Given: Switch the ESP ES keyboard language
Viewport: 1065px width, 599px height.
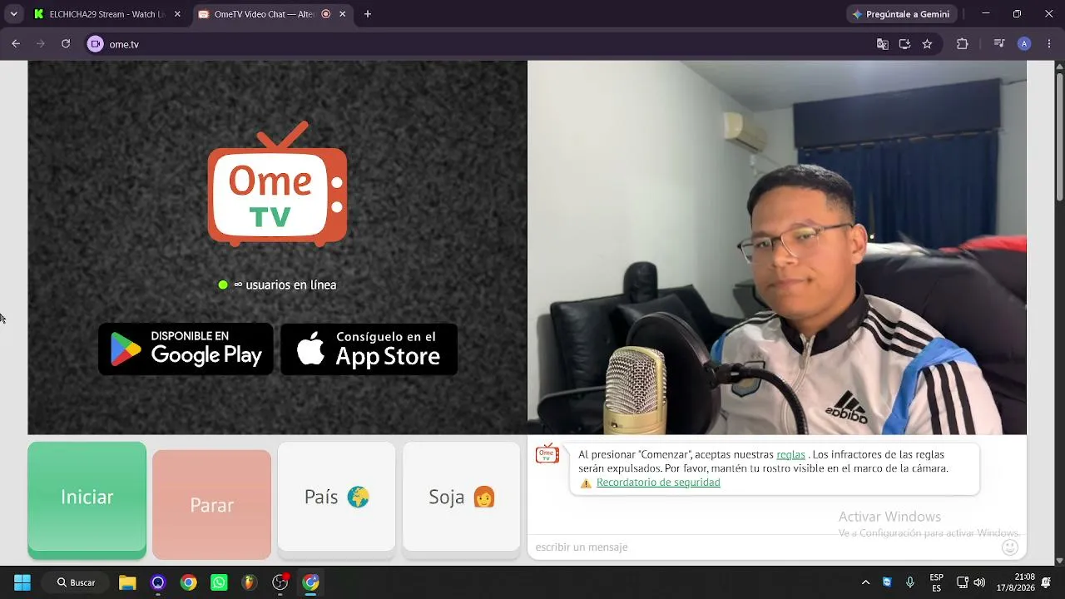Looking at the screenshot, I should (x=937, y=582).
